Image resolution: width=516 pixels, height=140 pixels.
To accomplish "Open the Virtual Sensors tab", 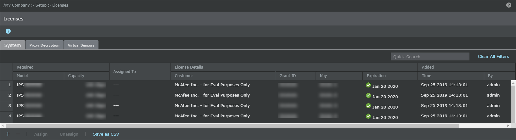I will coord(81,45).
